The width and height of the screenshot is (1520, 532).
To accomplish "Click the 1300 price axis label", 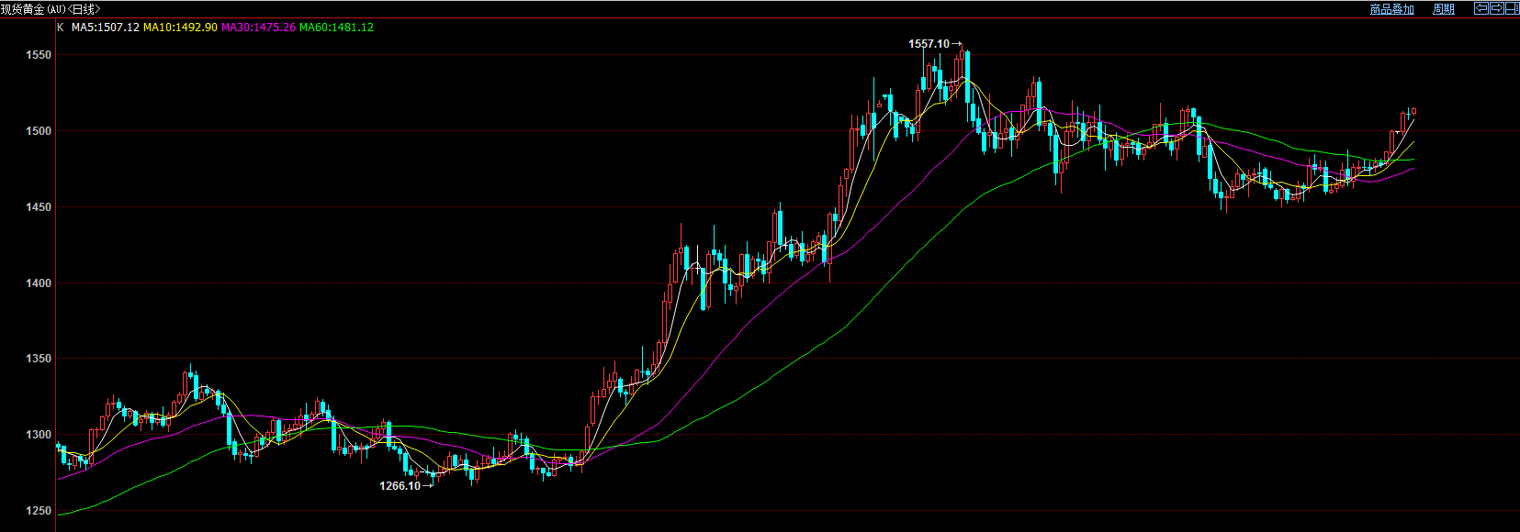I will pyautogui.click(x=39, y=435).
